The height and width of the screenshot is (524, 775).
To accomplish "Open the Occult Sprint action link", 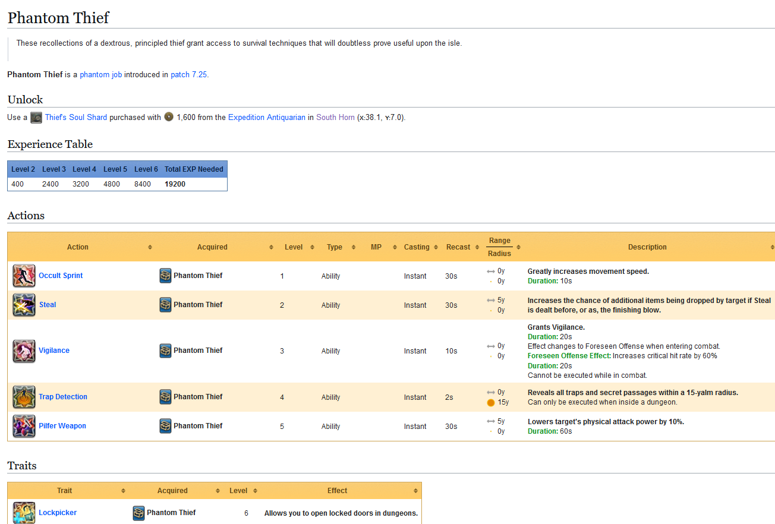I will [61, 276].
